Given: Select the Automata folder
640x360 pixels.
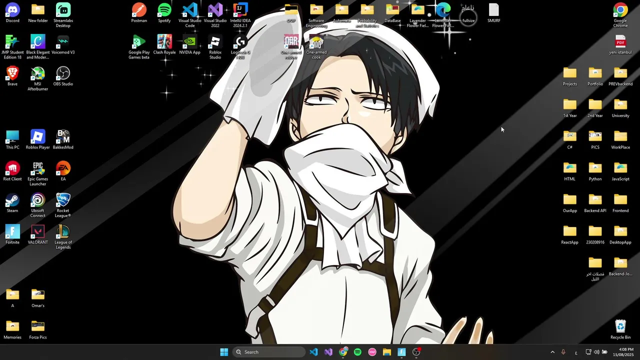Looking at the screenshot, I should (x=342, y=13).
